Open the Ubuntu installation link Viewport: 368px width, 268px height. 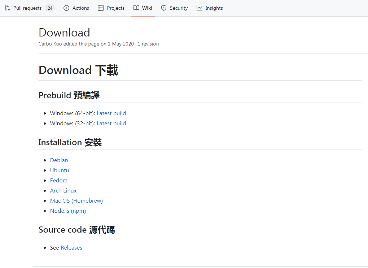(x=60, y=170)
